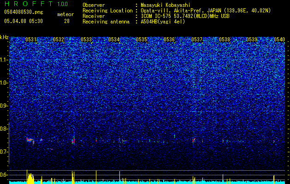Click the 0539 time marker
This screenshot has width=290, height=184.
click(x=252, y=40)
